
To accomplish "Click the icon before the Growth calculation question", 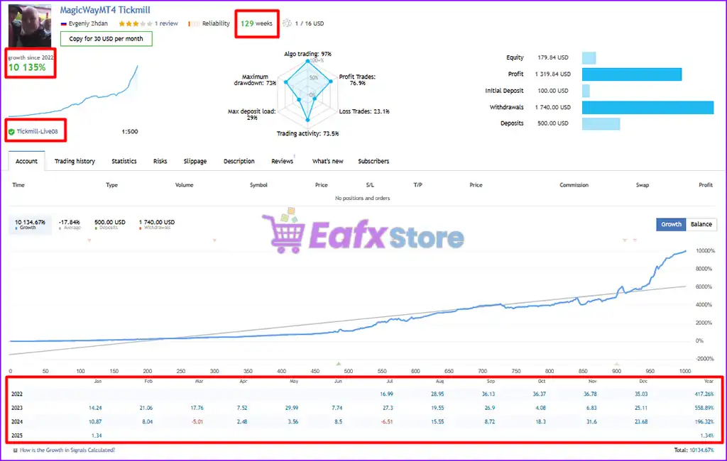I will tap(16, 450).
